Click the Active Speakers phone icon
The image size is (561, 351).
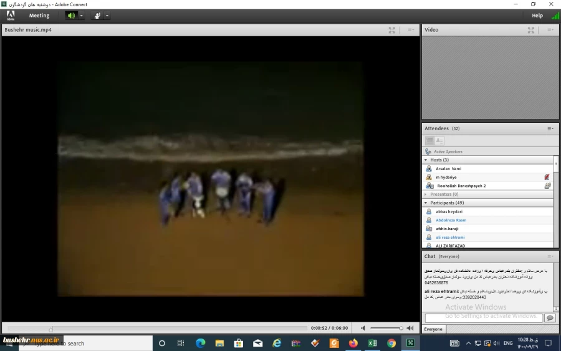tap(428, 151)
